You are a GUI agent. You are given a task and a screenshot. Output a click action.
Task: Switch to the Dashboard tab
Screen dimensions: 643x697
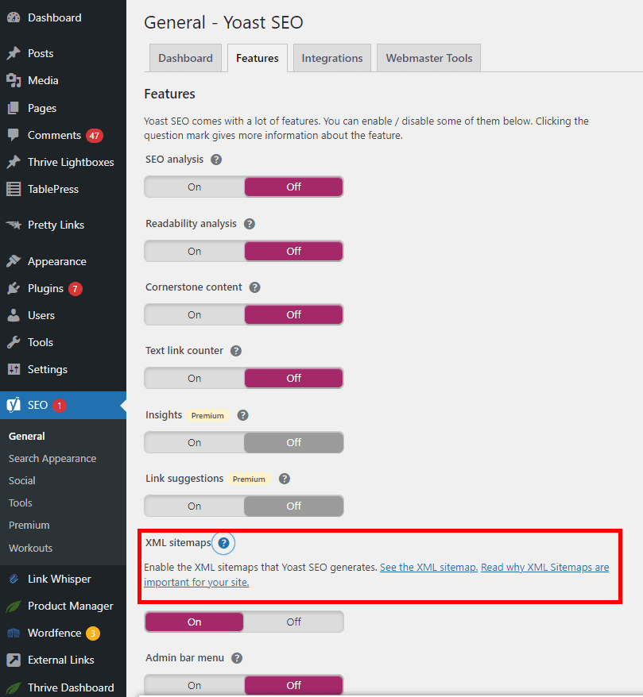(x=185, y=58)
